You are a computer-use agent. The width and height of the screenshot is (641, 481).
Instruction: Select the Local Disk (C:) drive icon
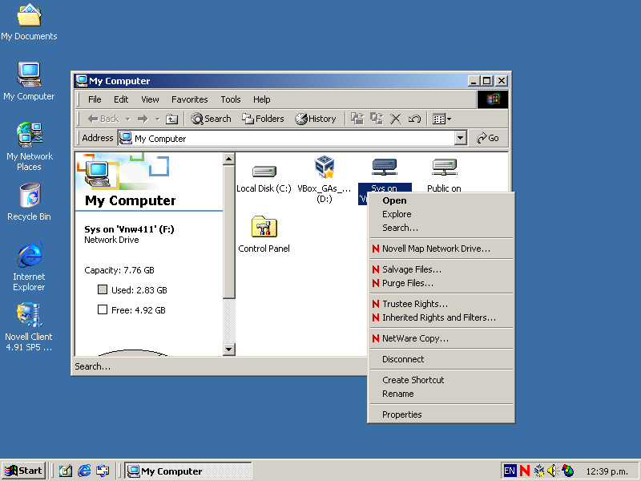[264, 176]
